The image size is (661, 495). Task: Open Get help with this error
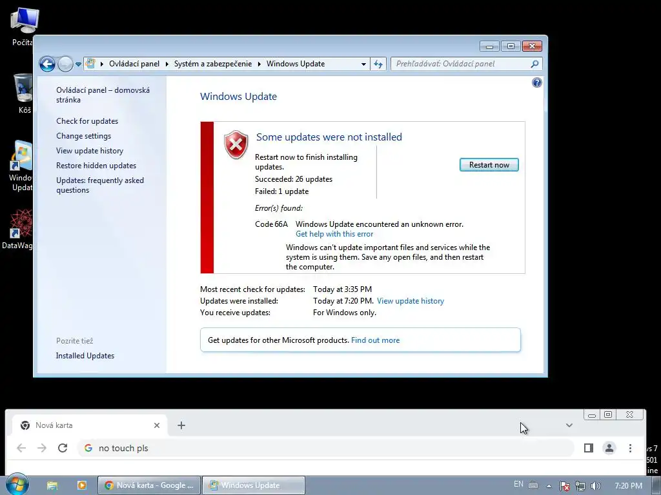(x=334, y=234)
